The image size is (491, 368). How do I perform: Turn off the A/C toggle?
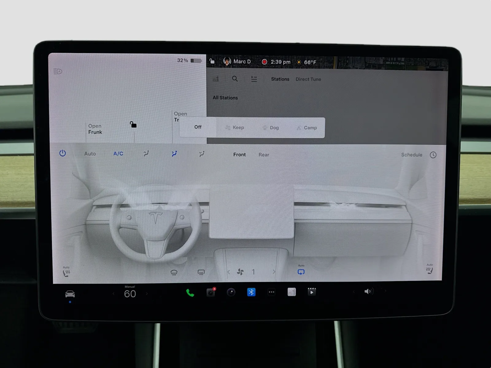coord(118,154)
